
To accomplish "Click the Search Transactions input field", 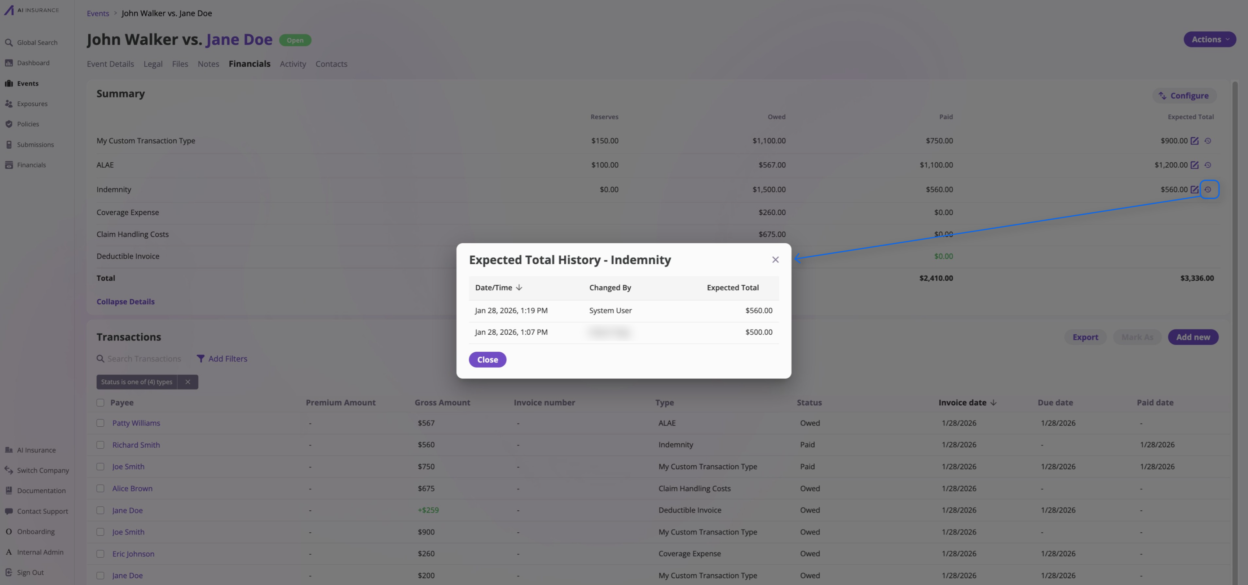I will click(x=144, y=359).
